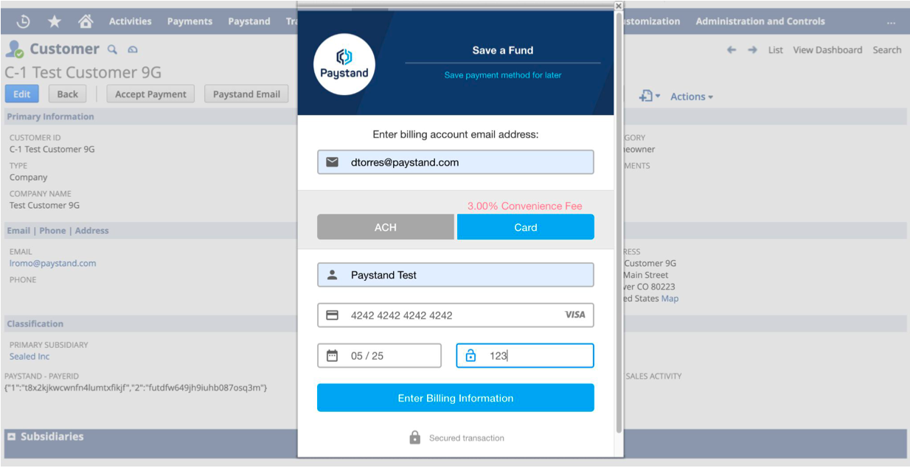The image size is (910, 468).
Task: Click the envelope icon in email field
Action: pyautogui.click(x=333, y=162)
